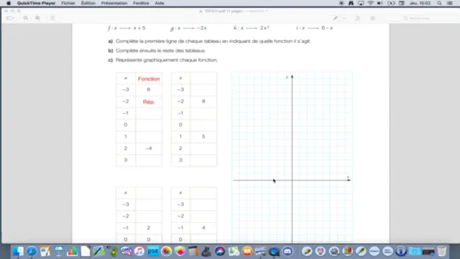Open the blue folder in the Dock

415,251
